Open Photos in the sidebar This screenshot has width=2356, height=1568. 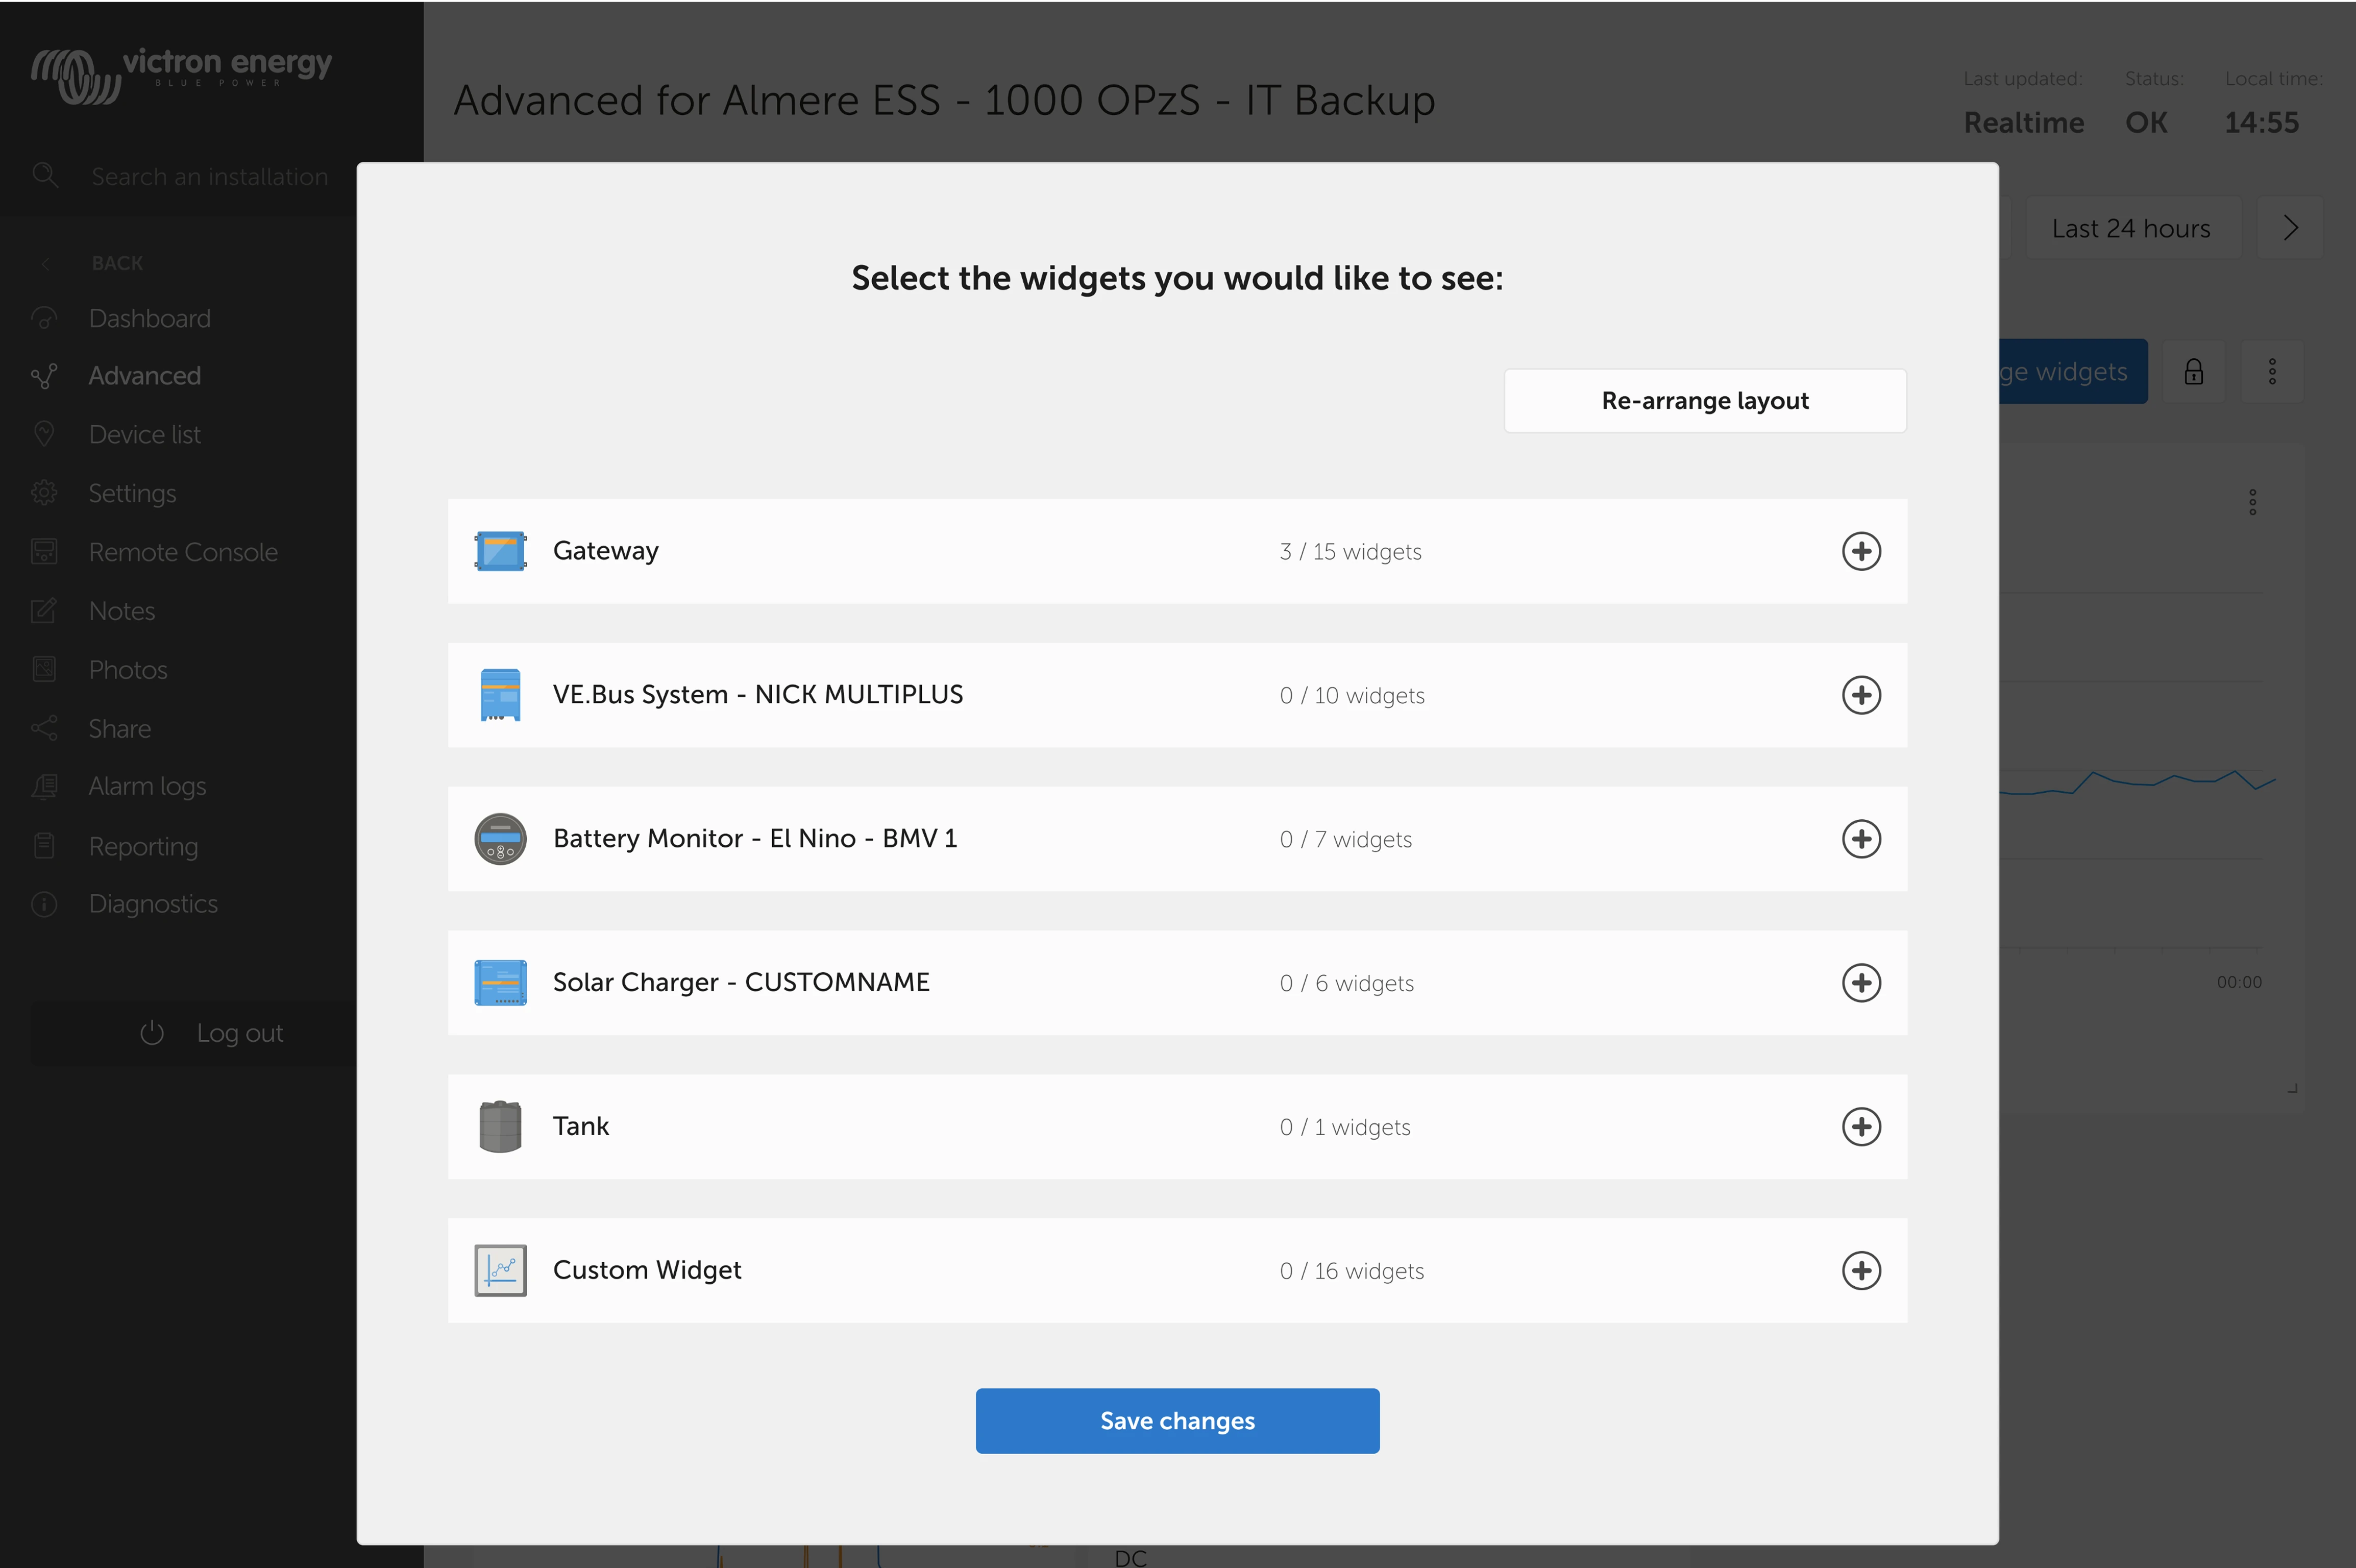click(x=127, y=670)
